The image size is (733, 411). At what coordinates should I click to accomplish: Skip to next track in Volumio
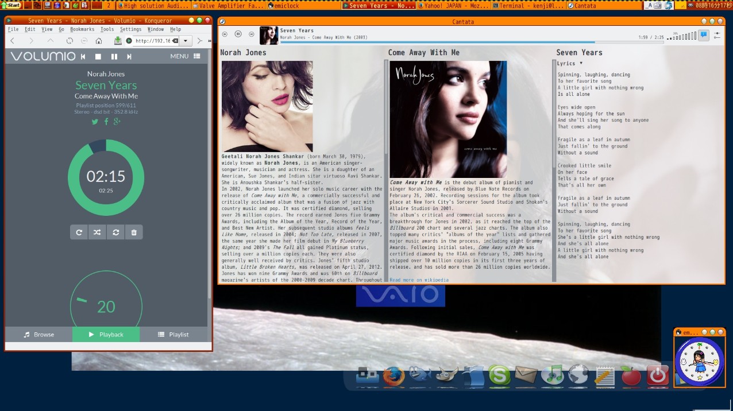(129, 56)
